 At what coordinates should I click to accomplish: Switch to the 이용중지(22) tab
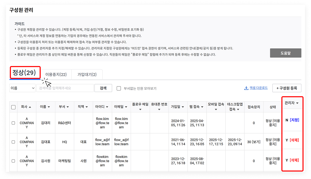click(x=56, y=74)
